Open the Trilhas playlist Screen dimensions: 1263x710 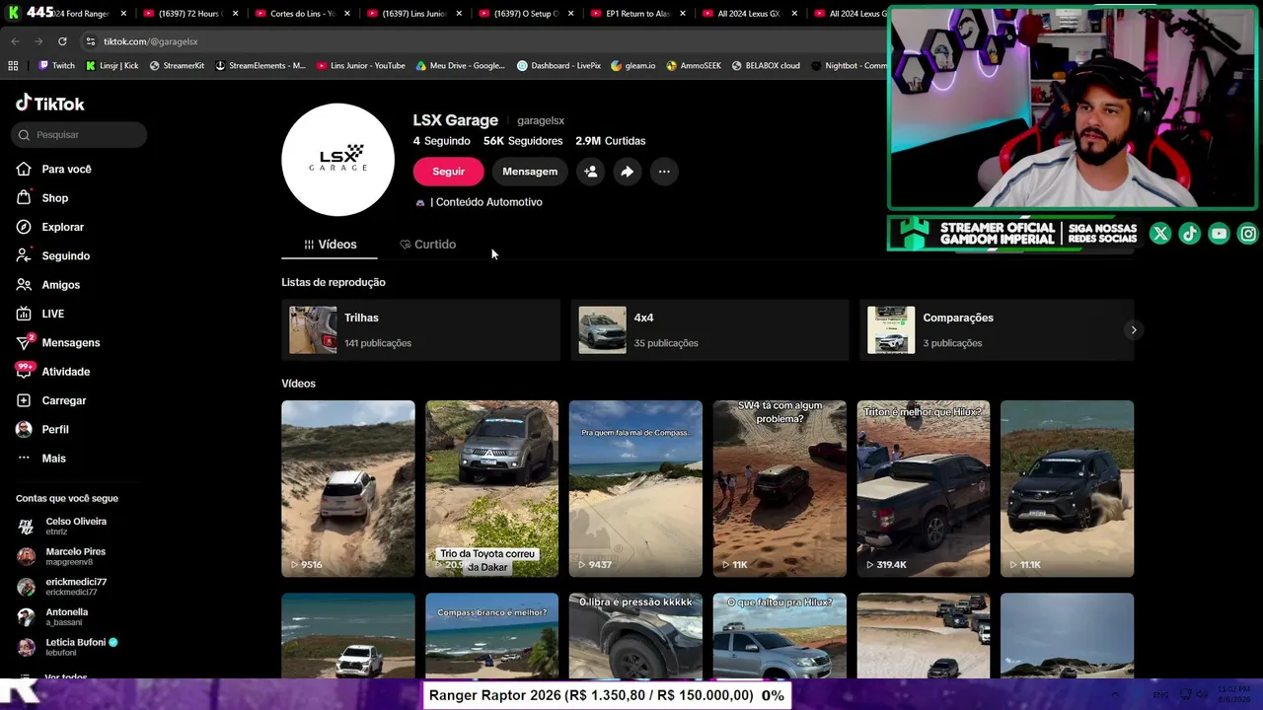[x=420, y=329]
